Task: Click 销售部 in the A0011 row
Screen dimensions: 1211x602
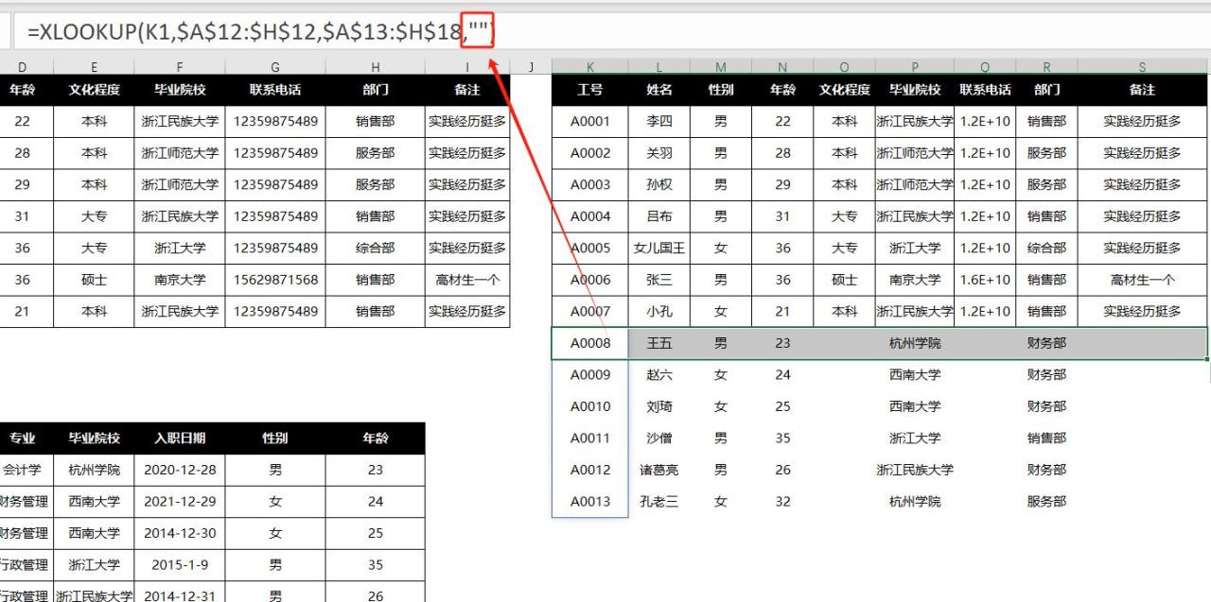Action: (1046, 439)
